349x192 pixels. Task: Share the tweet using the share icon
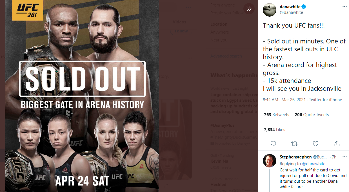pos(337,144)
